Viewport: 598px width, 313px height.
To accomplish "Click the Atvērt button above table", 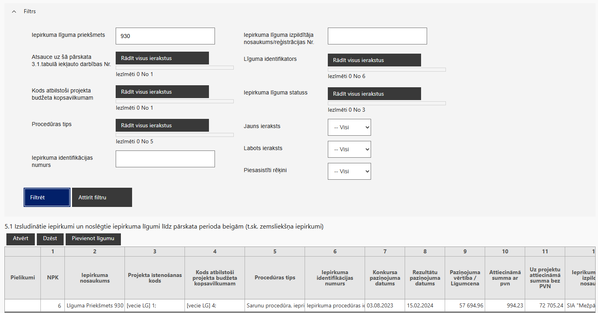I will tap(20, 239).
